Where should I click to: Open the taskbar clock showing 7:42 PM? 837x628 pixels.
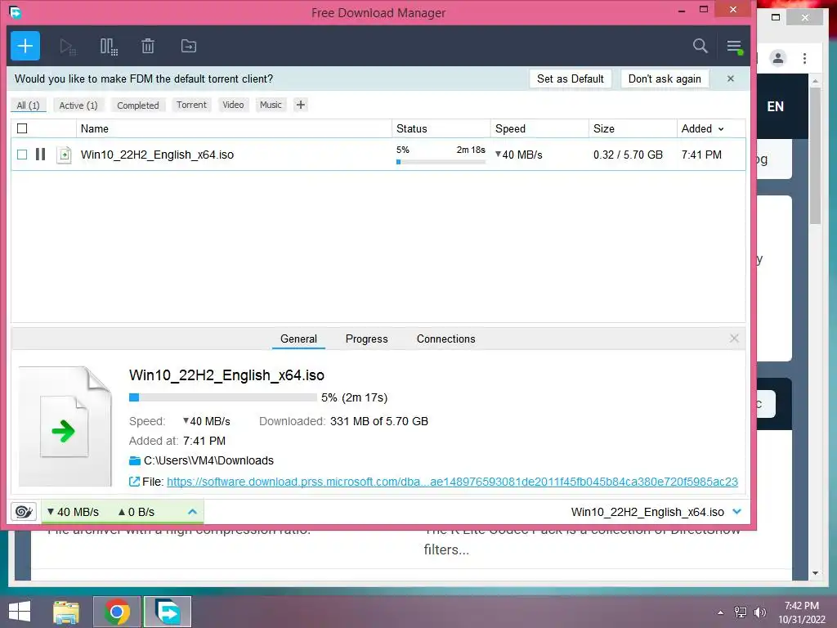[x=801, y=612]
